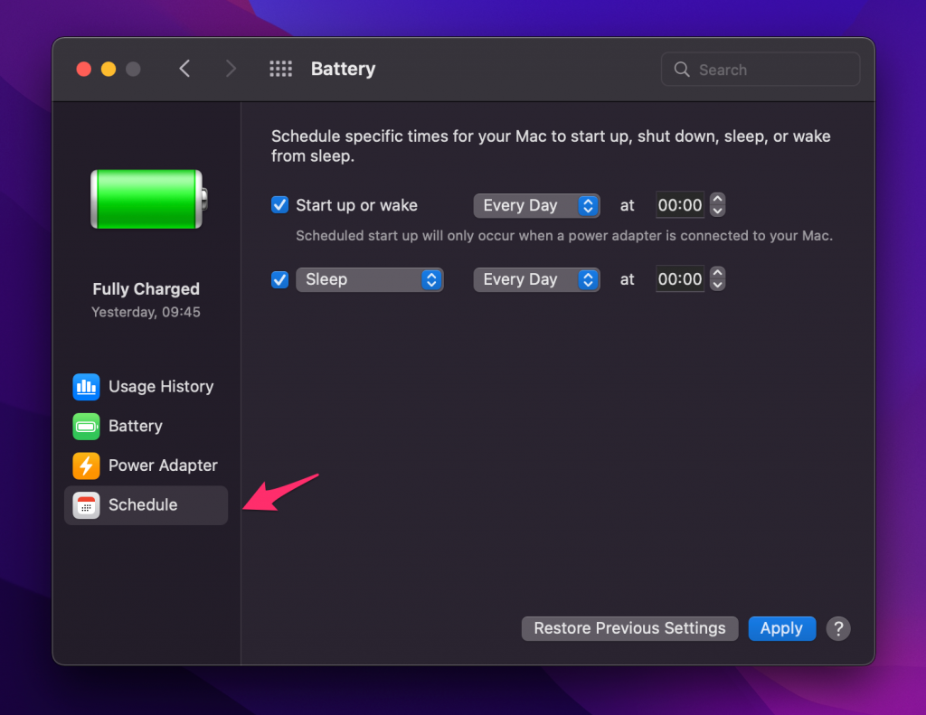Open the Show All preferences grid
The image size is (926, 715).
coord(280,70)
